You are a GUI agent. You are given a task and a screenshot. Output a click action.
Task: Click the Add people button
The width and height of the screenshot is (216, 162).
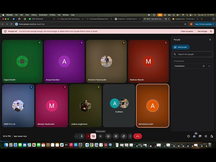pos(181,47)
